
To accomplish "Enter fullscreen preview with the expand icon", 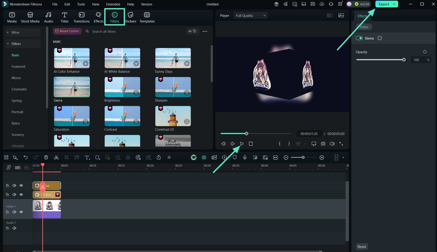I will [x=341, y=144].
